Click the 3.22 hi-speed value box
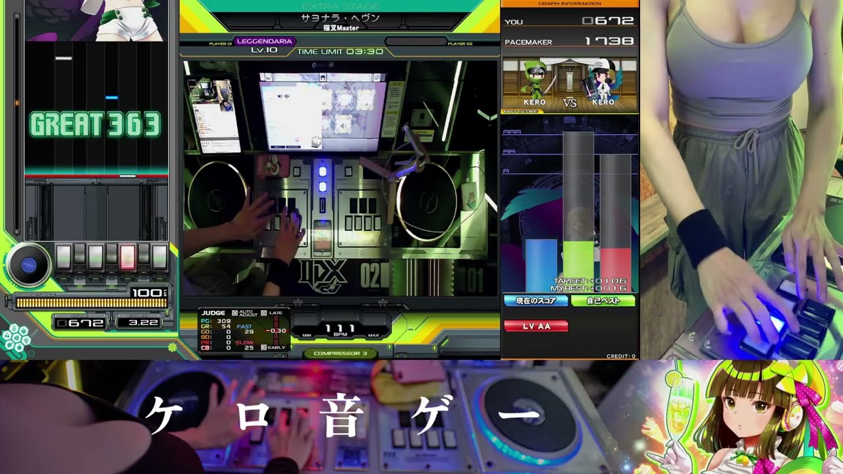The image size is (843, 474). point(140,323)
